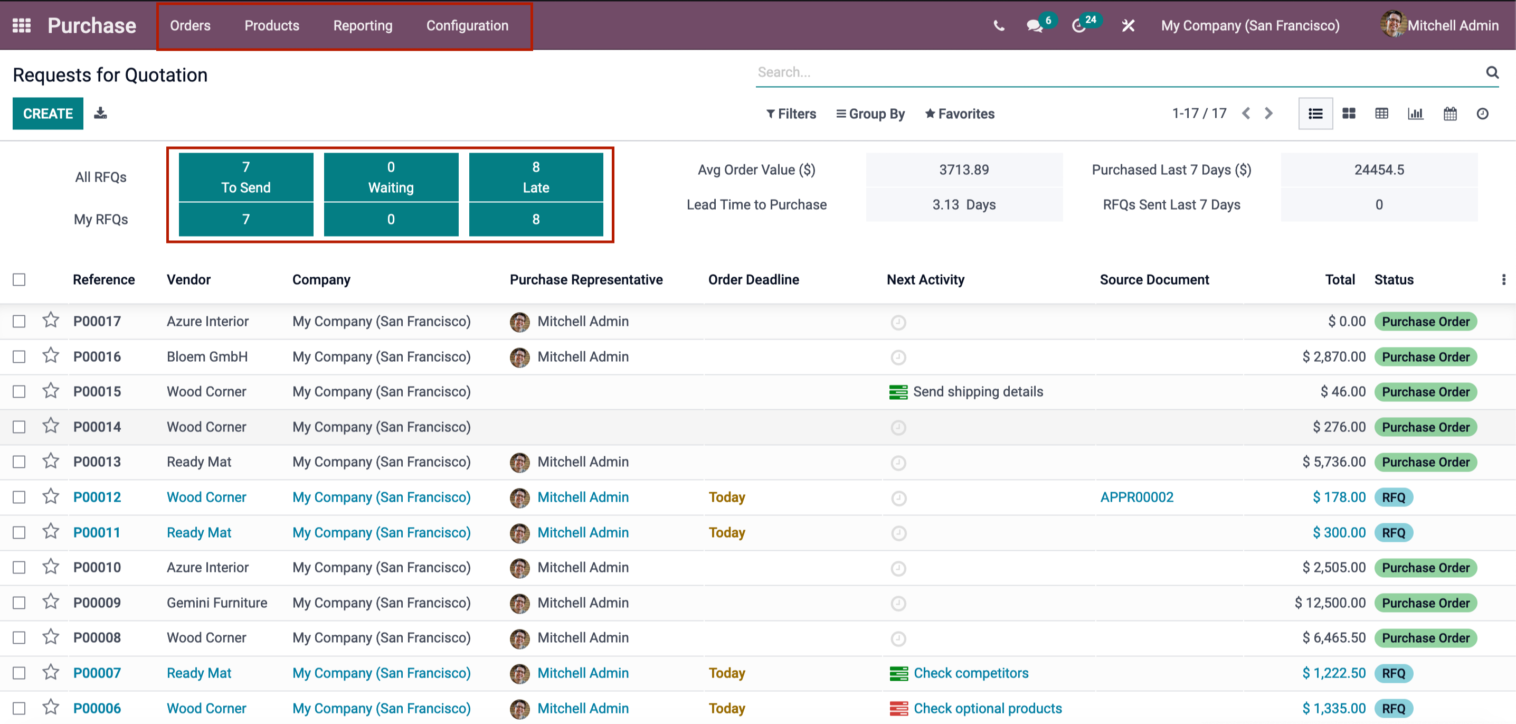Filter My RFQs to send count 7
Screen dimensions: 1516x724
coord(246,220)
